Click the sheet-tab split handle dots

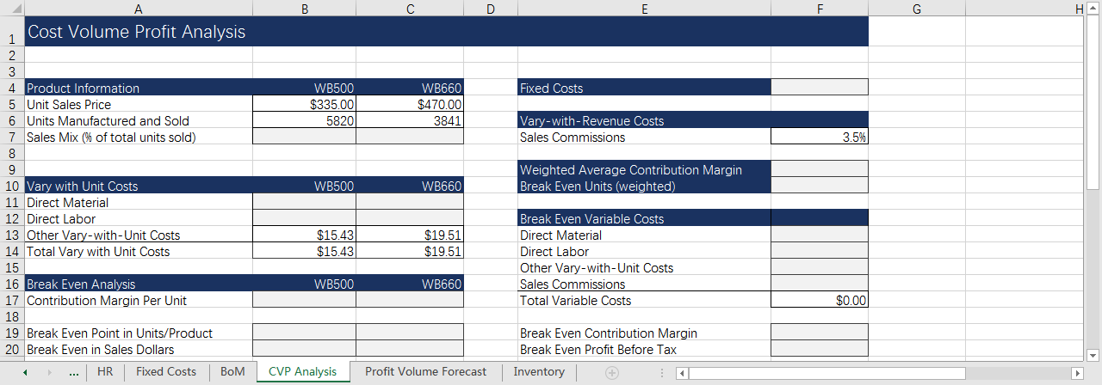tap(661, 373)
